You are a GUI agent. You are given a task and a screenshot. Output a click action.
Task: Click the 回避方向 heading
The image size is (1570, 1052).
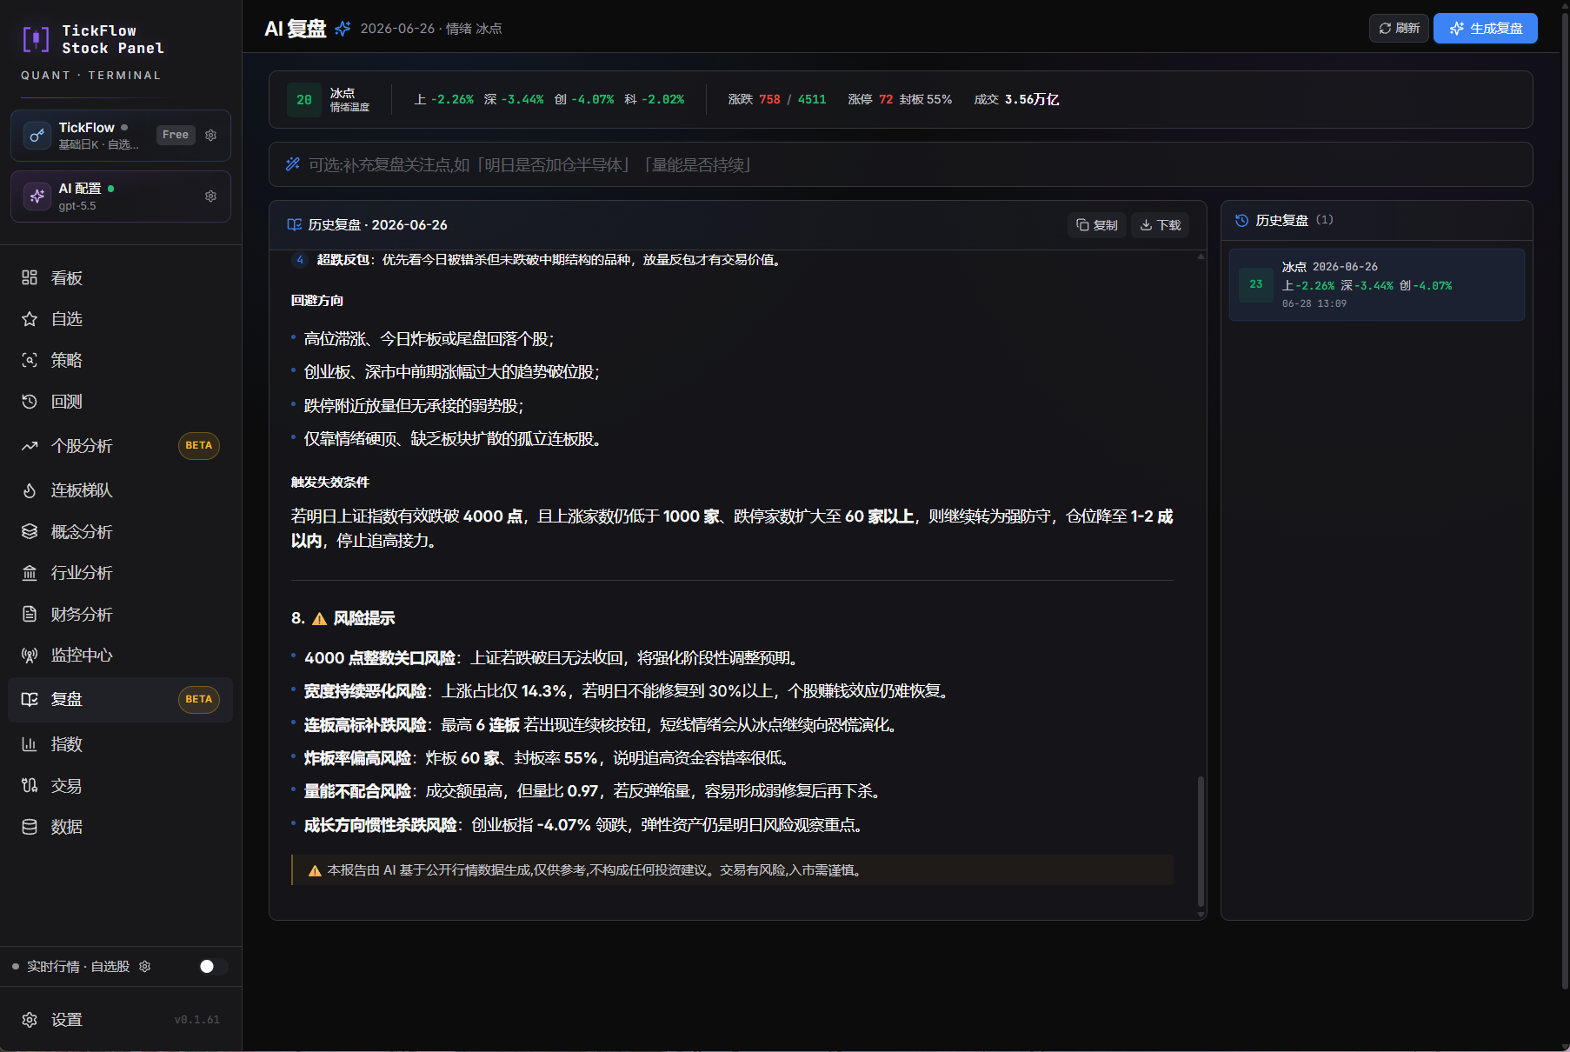317,301
